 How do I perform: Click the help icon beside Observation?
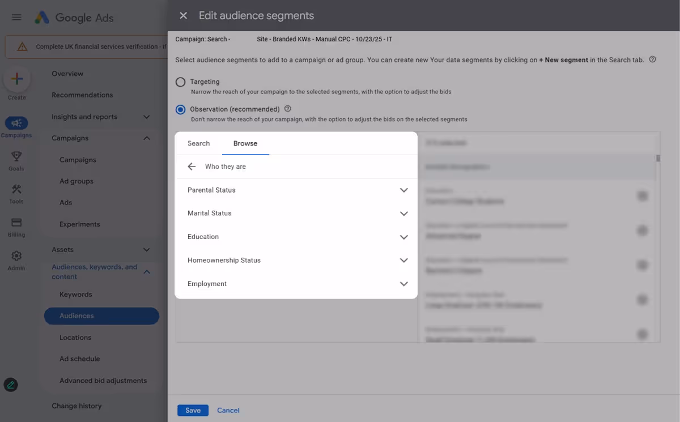point(287,109)
